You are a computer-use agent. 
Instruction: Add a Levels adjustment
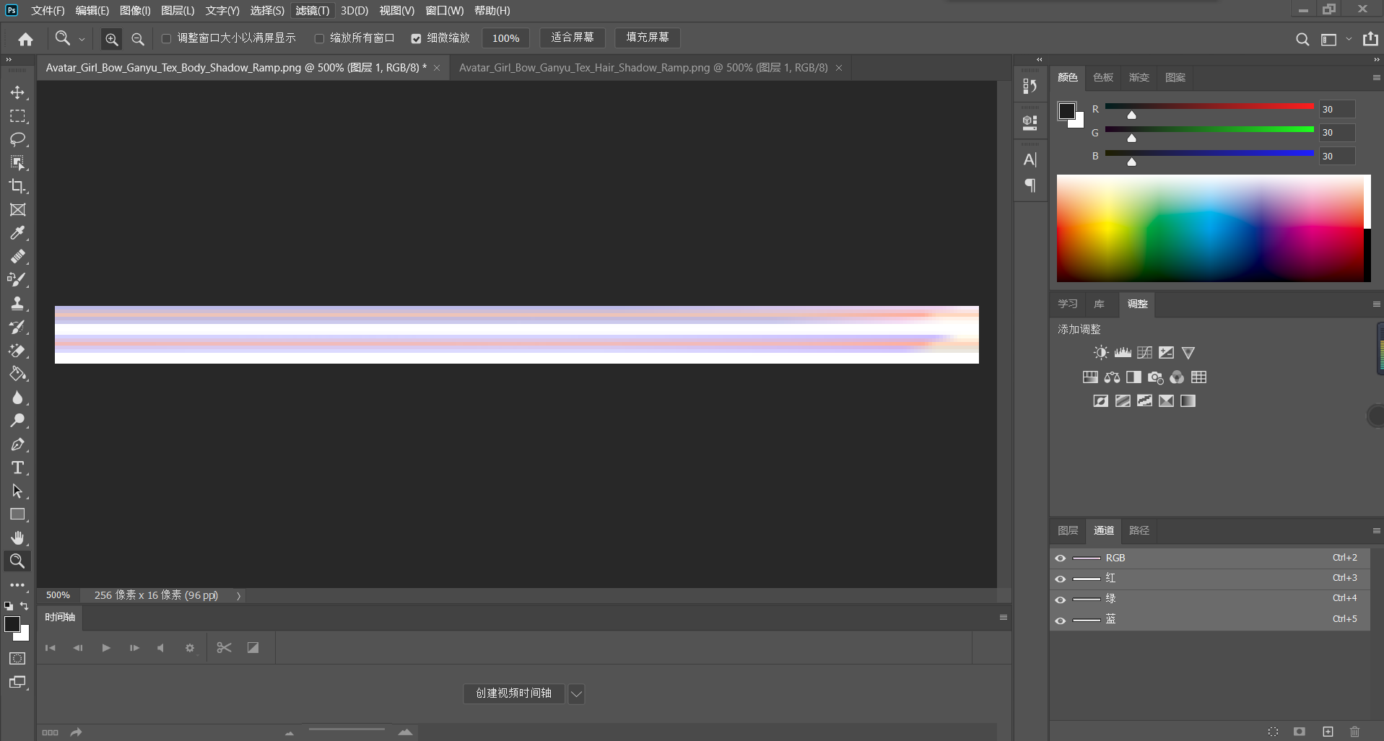tap(1123, 353)
